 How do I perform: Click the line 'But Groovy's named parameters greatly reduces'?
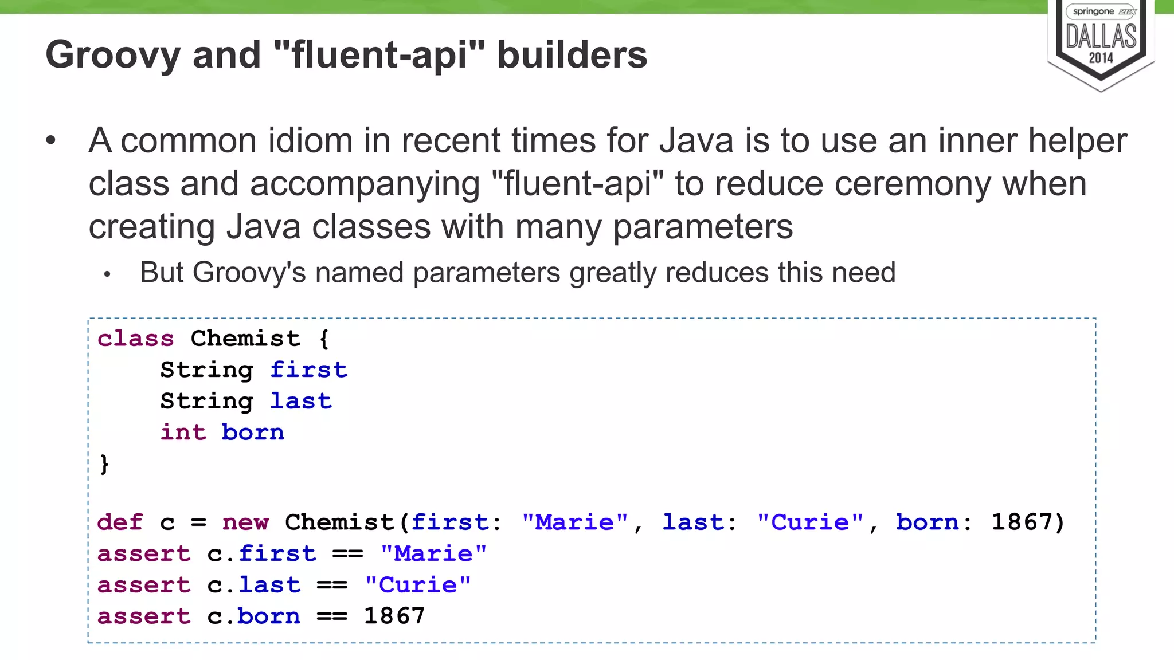pos(517,273)
